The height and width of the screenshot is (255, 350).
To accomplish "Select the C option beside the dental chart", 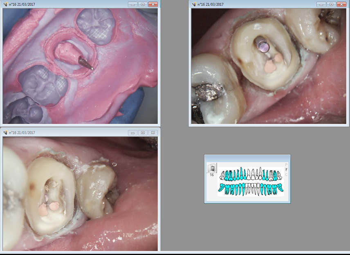I will click(x=286, y=175).
